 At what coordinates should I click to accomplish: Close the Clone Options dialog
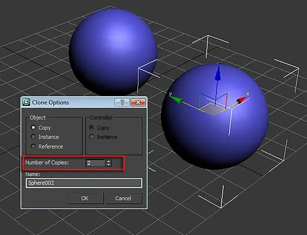tap(138, 102)
